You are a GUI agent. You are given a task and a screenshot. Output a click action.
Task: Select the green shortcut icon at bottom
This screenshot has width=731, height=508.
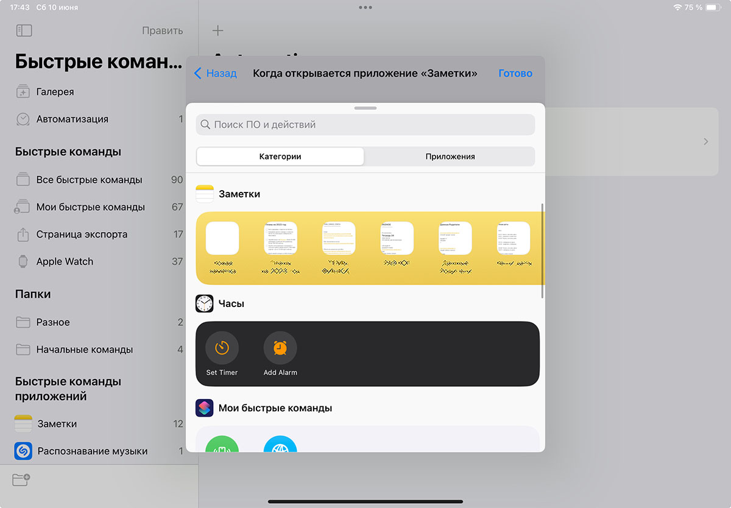pyautogui.click(x=222, y=444)
